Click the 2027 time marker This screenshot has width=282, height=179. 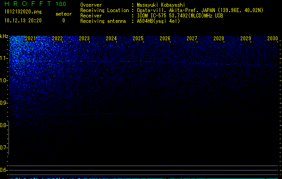pyautogui.click(x=192, y=38)
